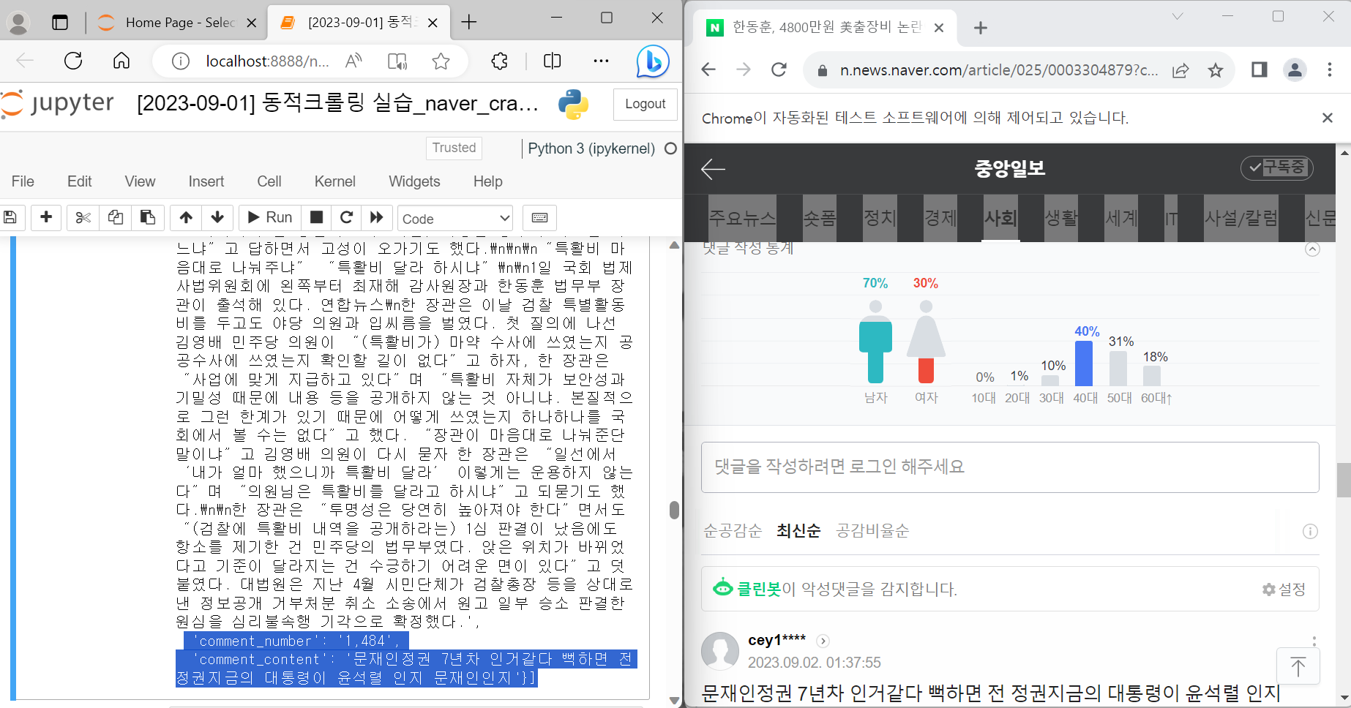Sort comments by 공감비율순

tap(872, 531)
